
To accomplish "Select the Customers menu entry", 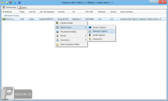I will click(71, 40).
